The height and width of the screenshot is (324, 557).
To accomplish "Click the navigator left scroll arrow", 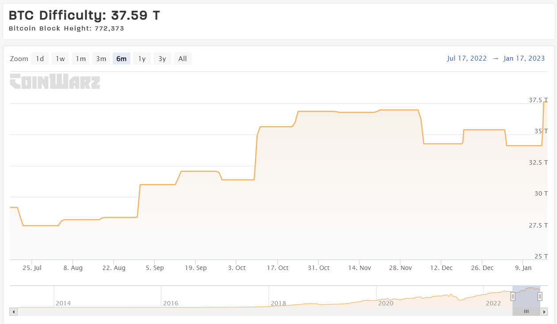I will point(14,312).
